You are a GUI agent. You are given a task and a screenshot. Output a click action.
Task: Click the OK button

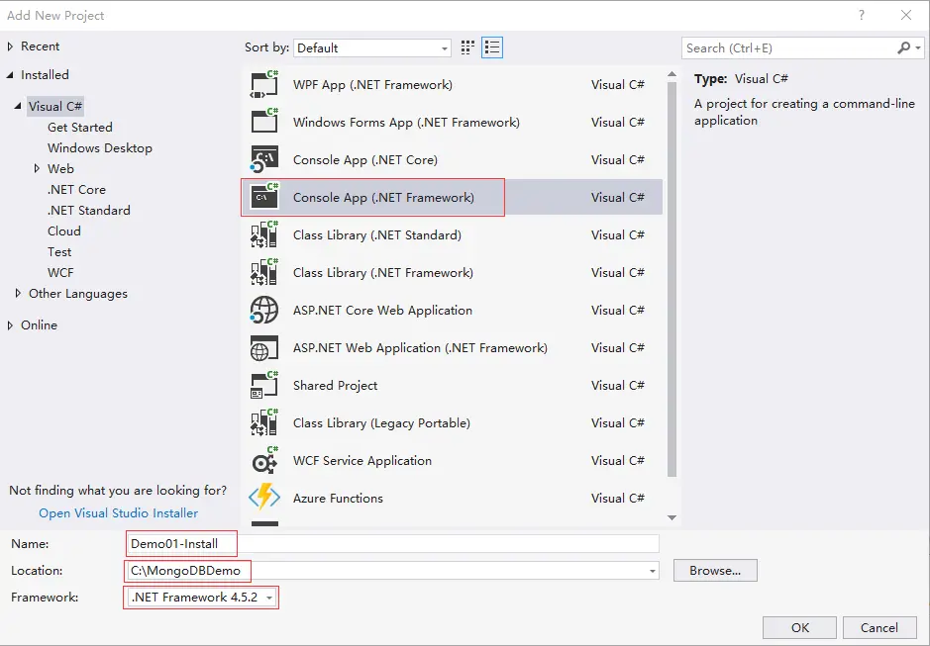pyautogui.click(x=799, y=627)
